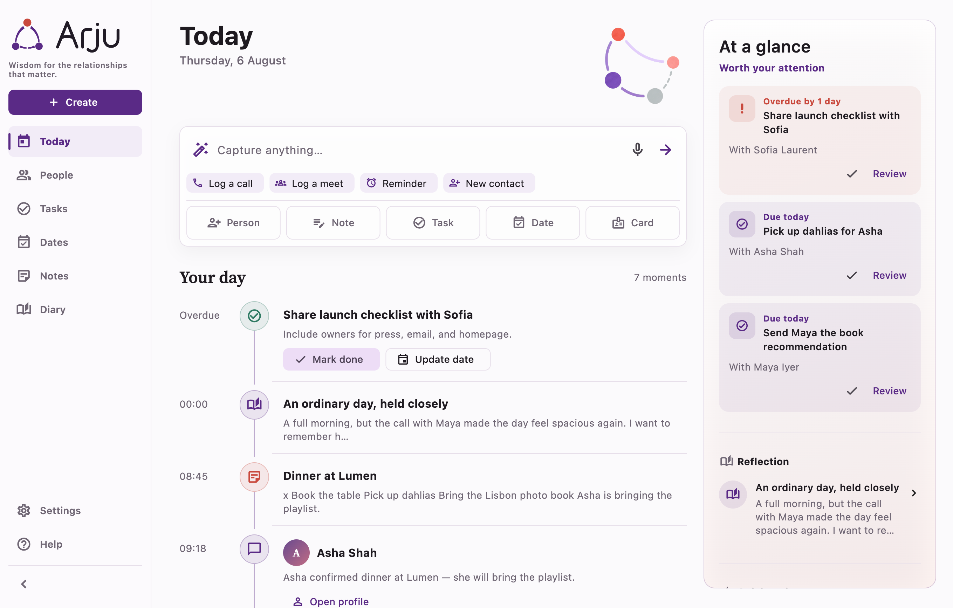
Task: Expand reflection with the chevron arrow
Action: [x=913, y=493]
